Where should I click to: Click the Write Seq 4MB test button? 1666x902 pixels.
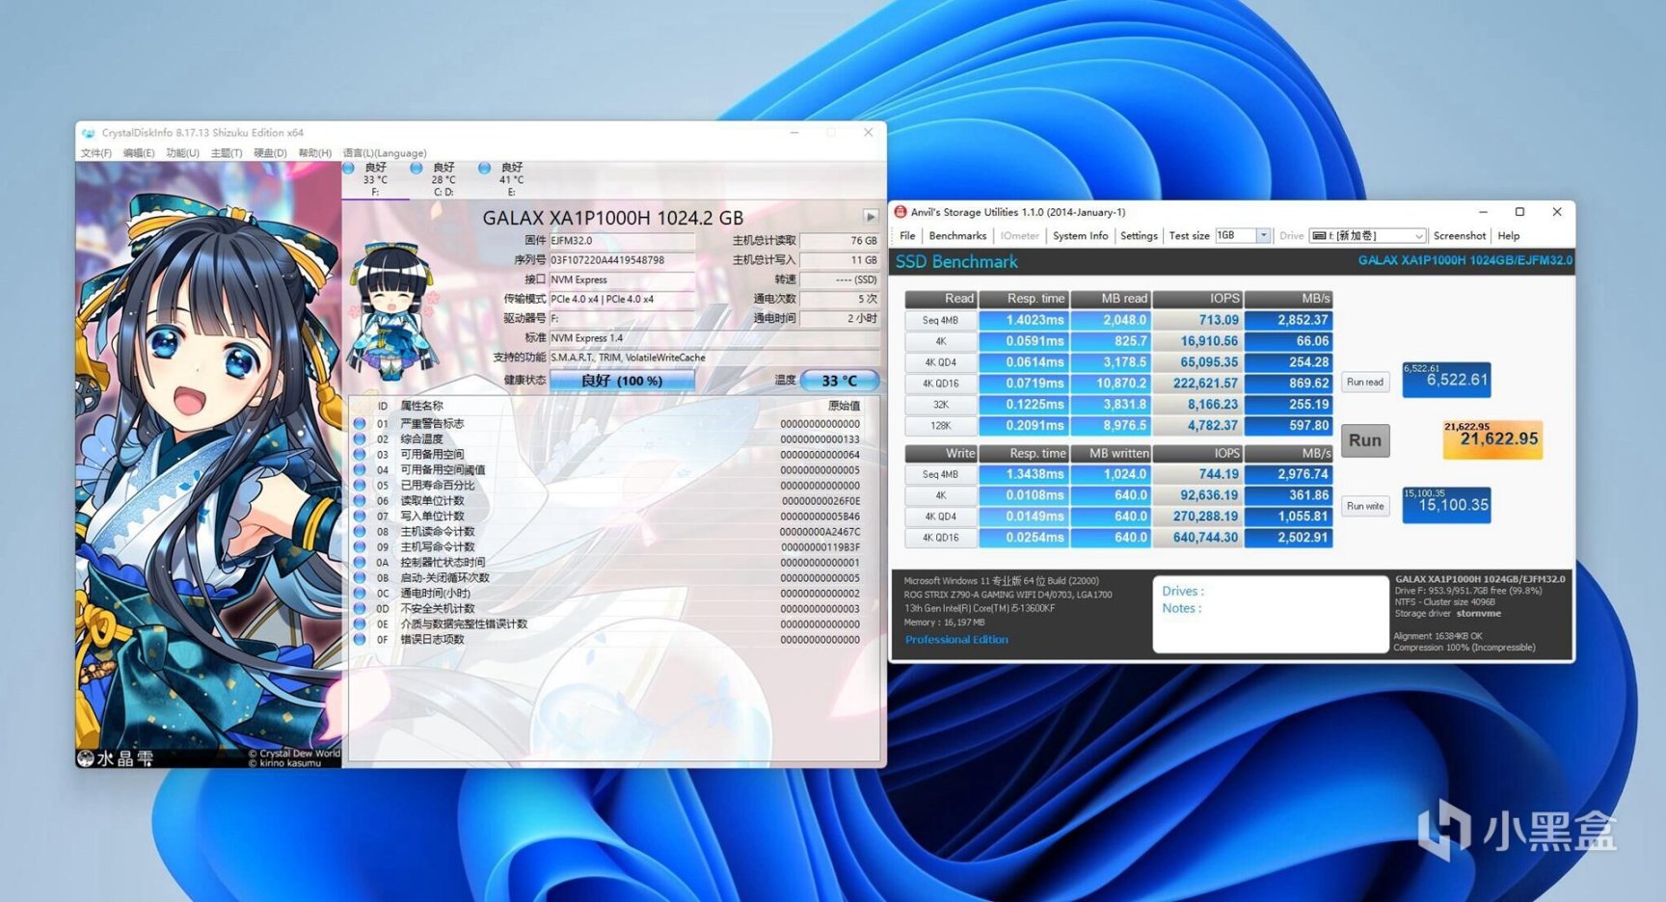click(x=941, y=474)
